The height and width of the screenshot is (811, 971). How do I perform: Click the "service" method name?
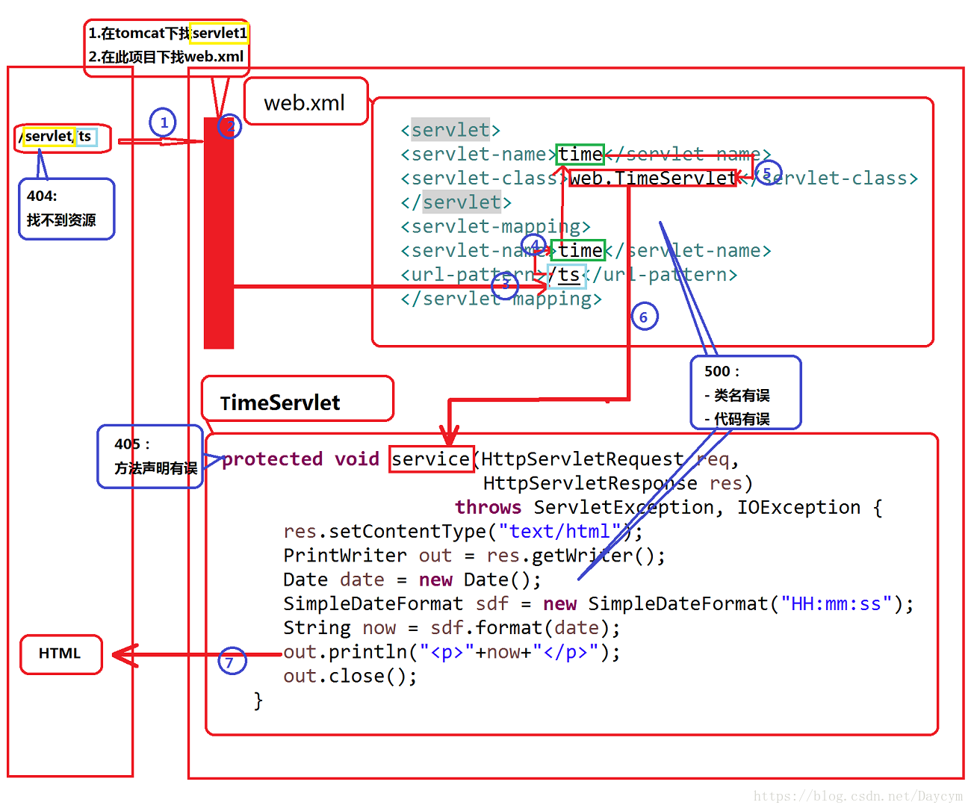(431, 459)
